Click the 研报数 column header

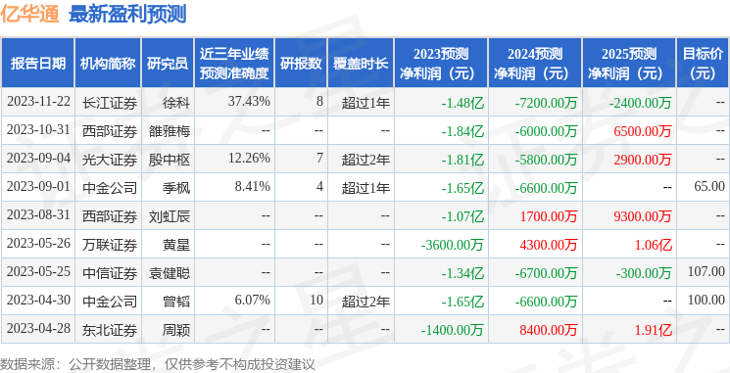[x=301, y=63]
